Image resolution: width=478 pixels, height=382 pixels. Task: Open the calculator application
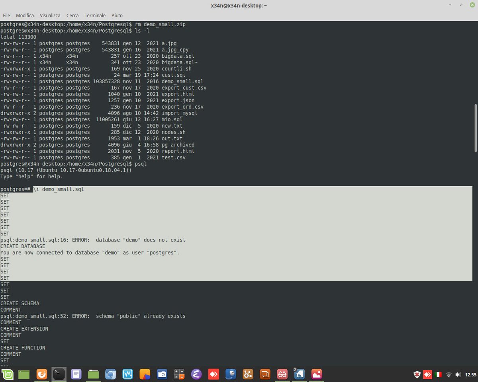(179, 374)
